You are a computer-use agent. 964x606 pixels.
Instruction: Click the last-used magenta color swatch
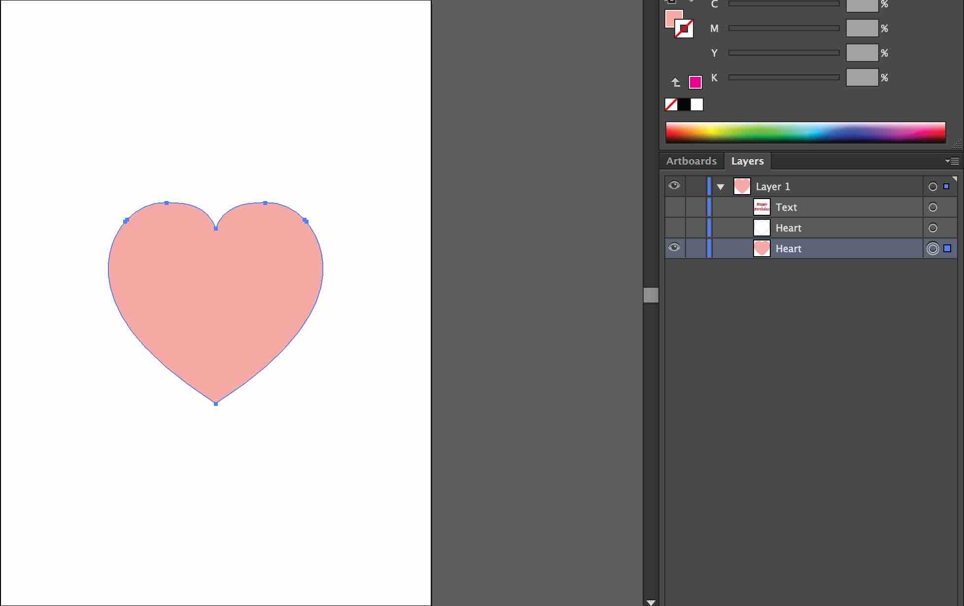tap(695, 82)
